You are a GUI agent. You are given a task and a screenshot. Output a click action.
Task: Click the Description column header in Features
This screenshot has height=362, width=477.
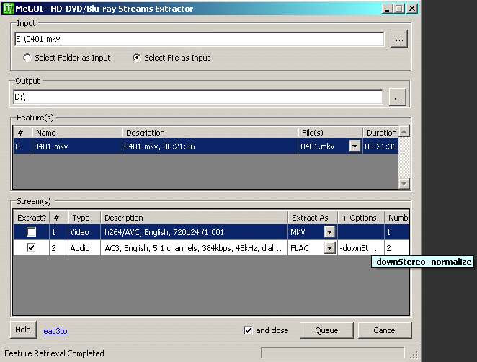click(x=210, y=133)
